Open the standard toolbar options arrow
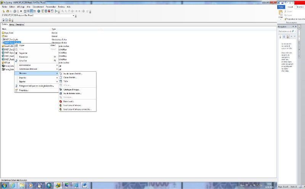 pos(59,12)
